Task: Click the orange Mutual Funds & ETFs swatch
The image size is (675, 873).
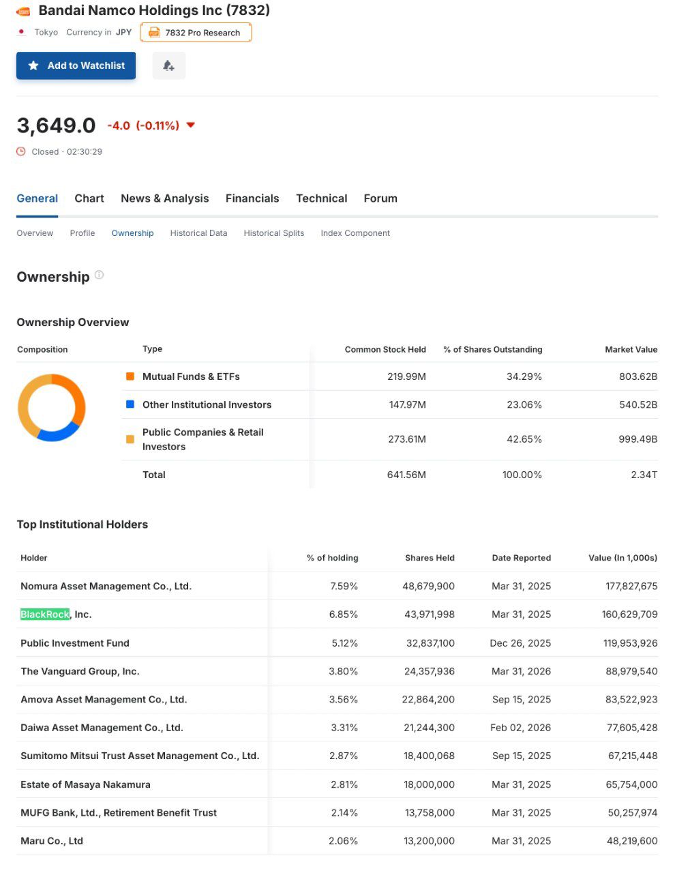Action: pyautogui.click(x=130, y=376)
